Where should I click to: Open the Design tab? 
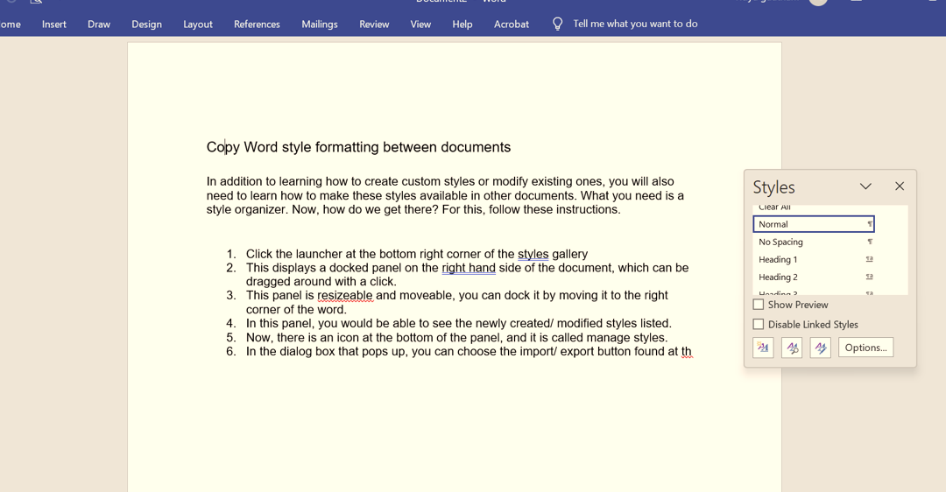[146, 25]
